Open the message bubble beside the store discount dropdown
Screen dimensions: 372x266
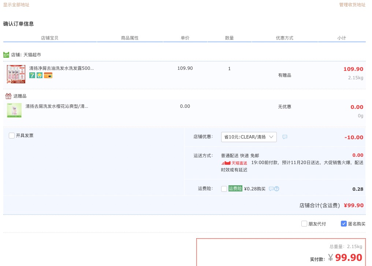coord(285,137)
